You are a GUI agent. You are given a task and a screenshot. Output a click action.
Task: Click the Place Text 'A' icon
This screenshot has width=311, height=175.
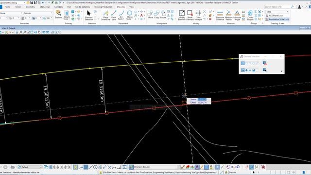141,15
